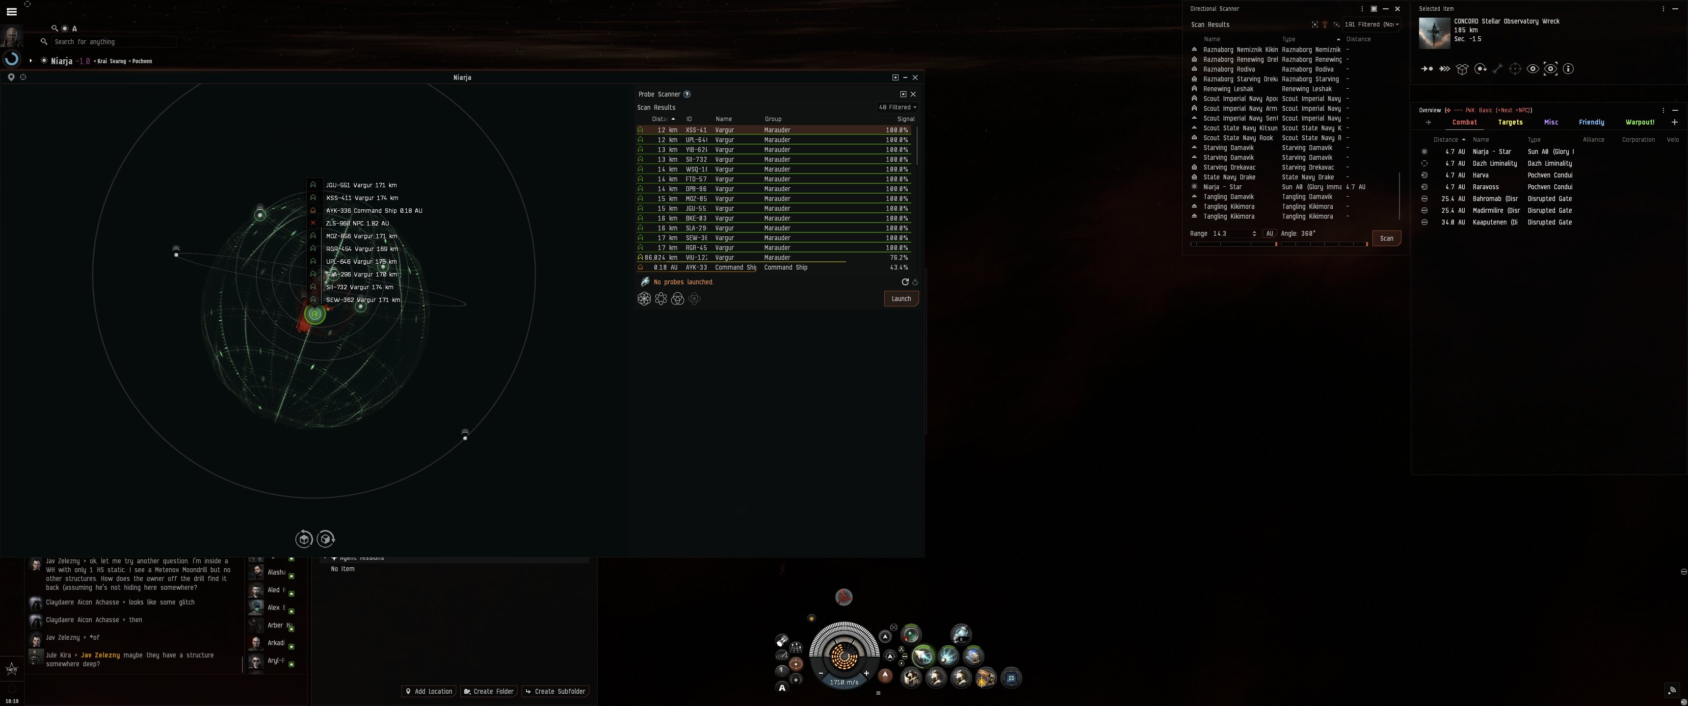Screen dimensions: 1688x706
Task: Toggle the autopilot A button
Action: point(782,688)
